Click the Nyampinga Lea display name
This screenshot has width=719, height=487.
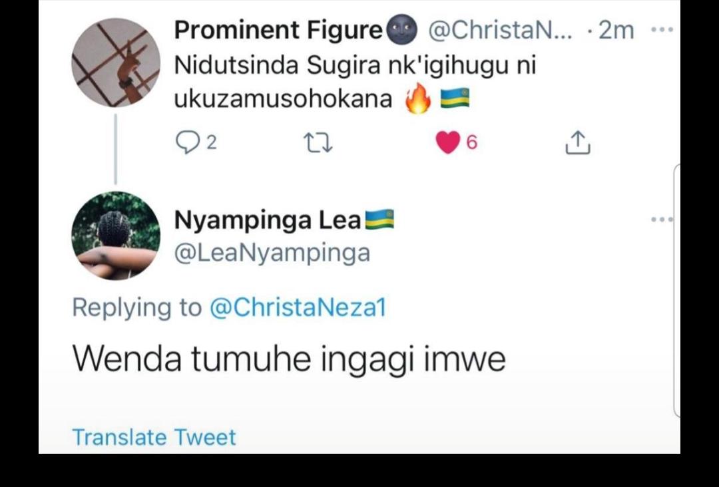[267, 220]
